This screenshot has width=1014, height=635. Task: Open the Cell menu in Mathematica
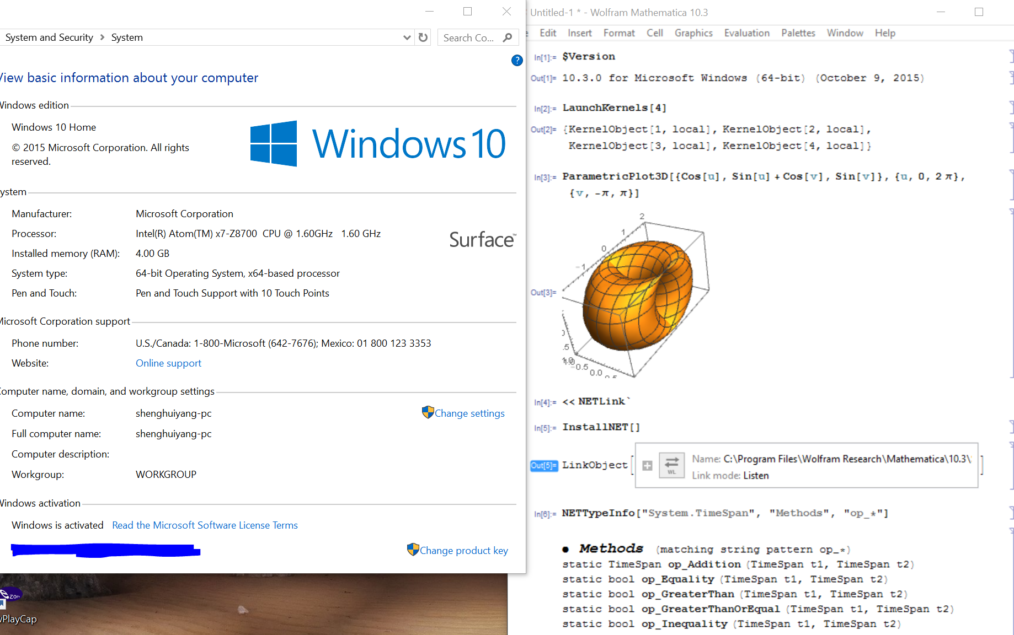click(655, 33)
